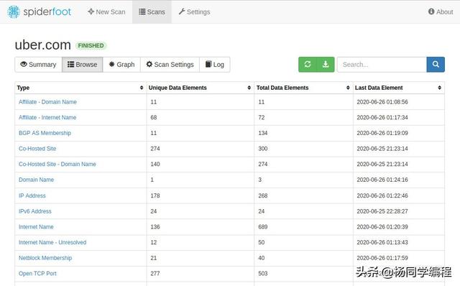Open the Domain Name type link

coord(36,180)
